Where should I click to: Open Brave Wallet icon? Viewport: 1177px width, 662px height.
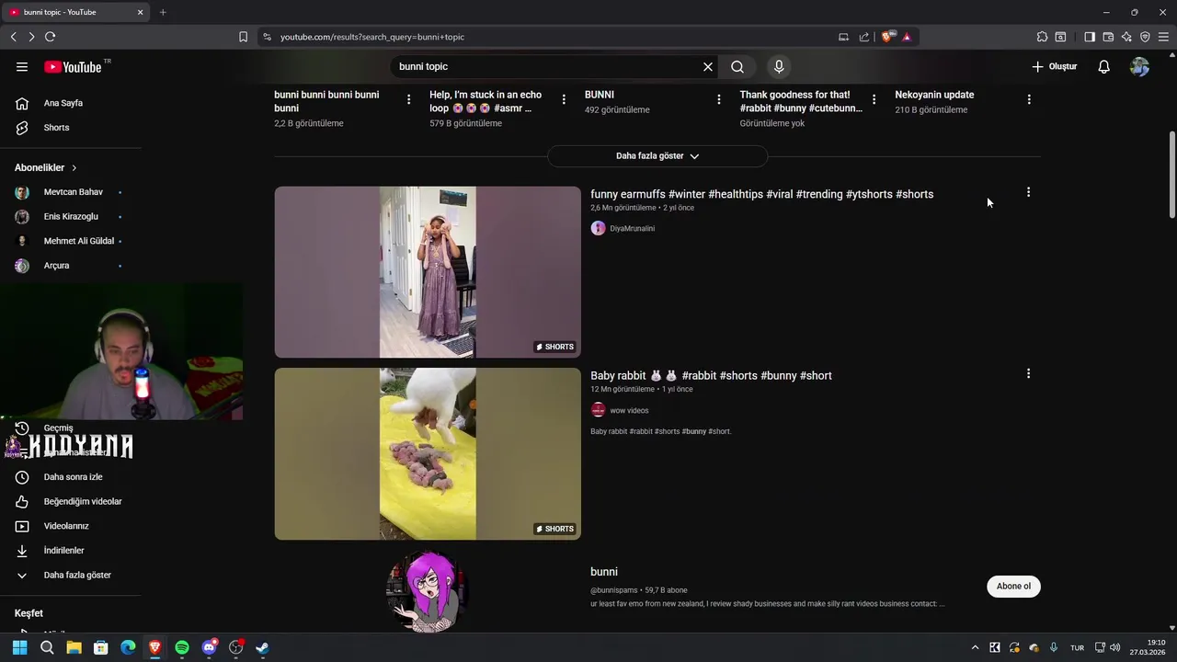click(1108, 37)
